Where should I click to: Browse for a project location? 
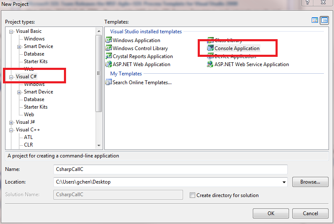click(x=310, y=182)
